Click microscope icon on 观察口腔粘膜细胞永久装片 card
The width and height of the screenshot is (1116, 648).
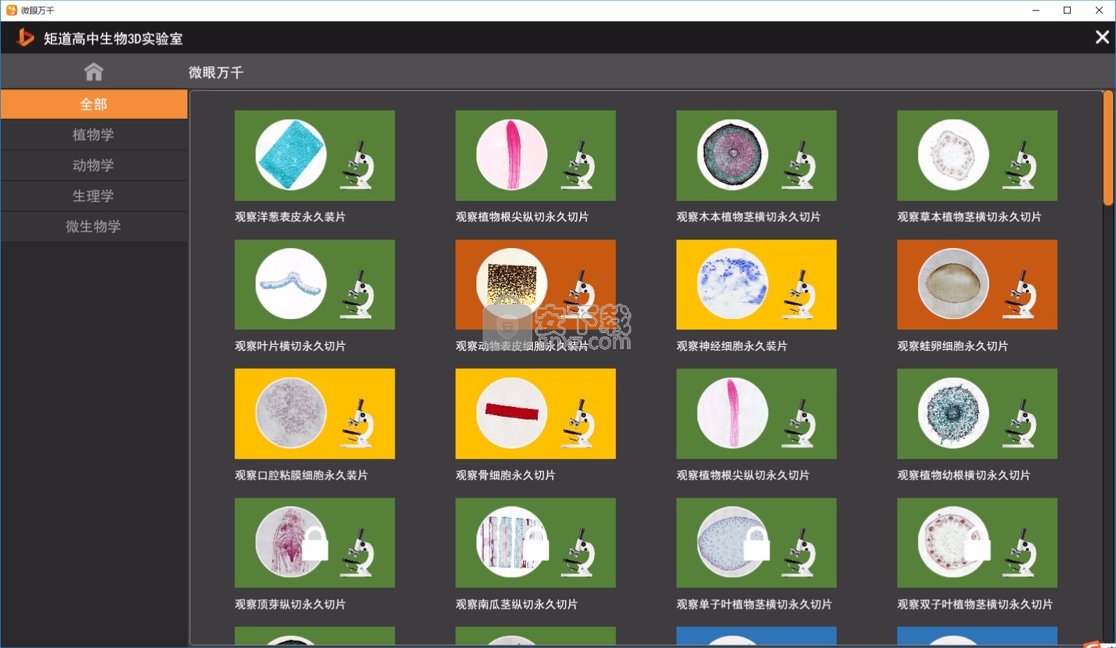click(357, 424)
